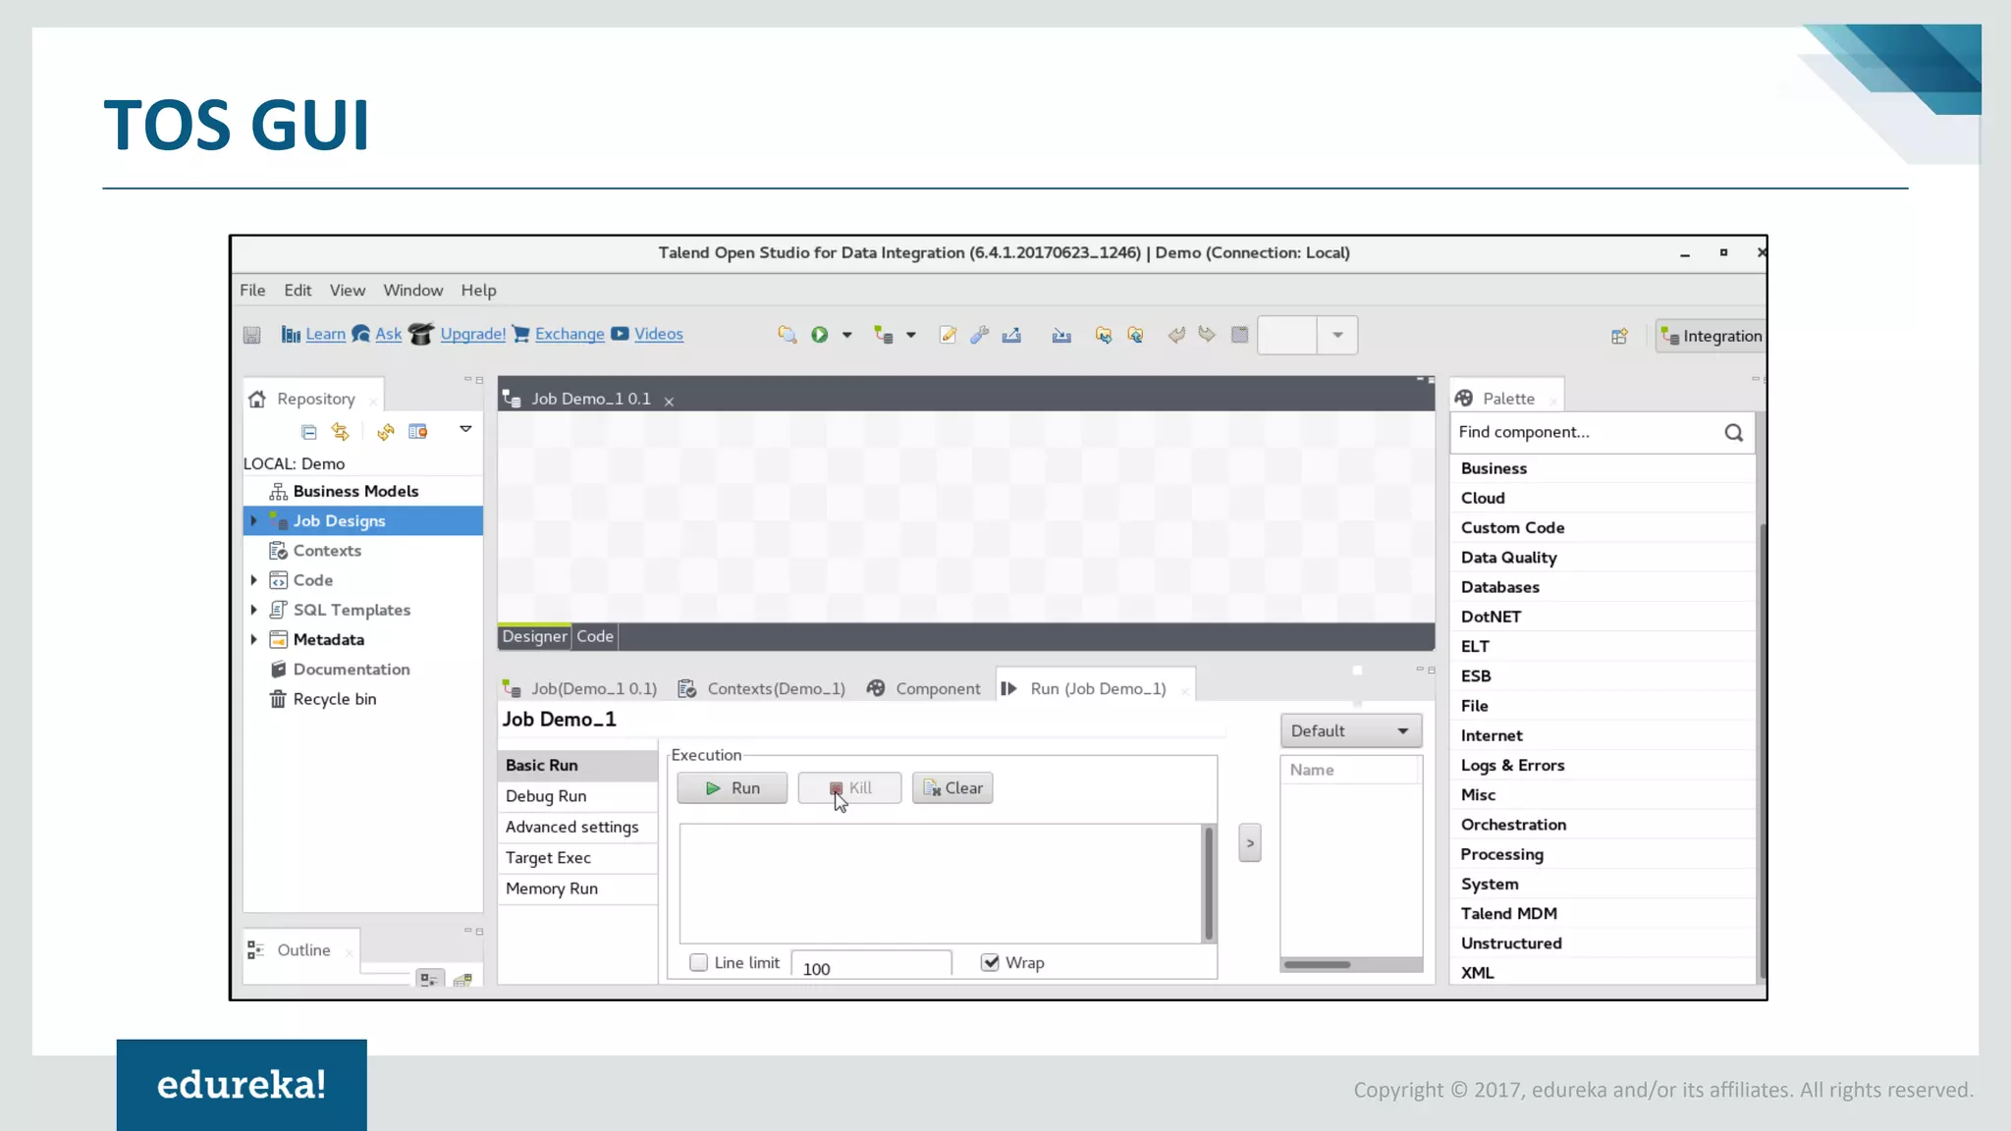The width and height of the screenshot is (2011, 1131).
Task: Switch to Integration perspective toggle
Action: (x=1712, y=336)
